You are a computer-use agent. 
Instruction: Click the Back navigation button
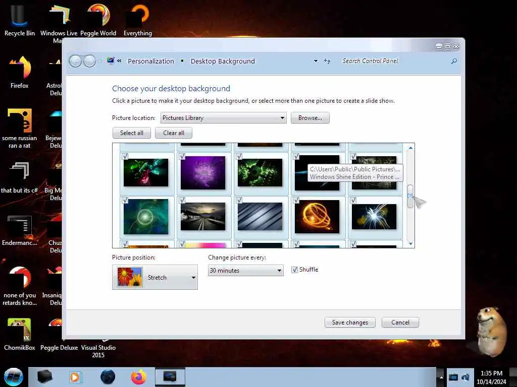[75, 61]
